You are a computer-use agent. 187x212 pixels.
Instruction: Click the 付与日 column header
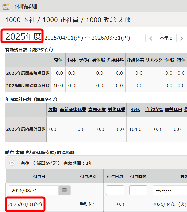click(x=39, y=176)
